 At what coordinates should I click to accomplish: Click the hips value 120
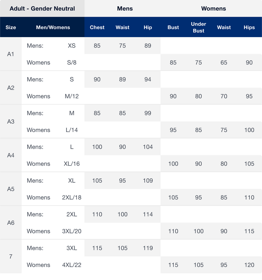point(249,265)
